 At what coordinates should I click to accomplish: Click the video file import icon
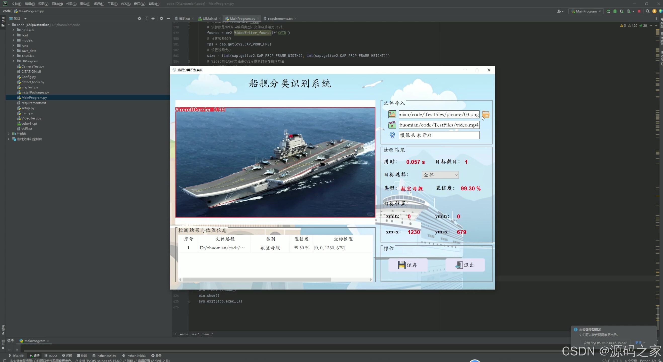pos(392,125)
